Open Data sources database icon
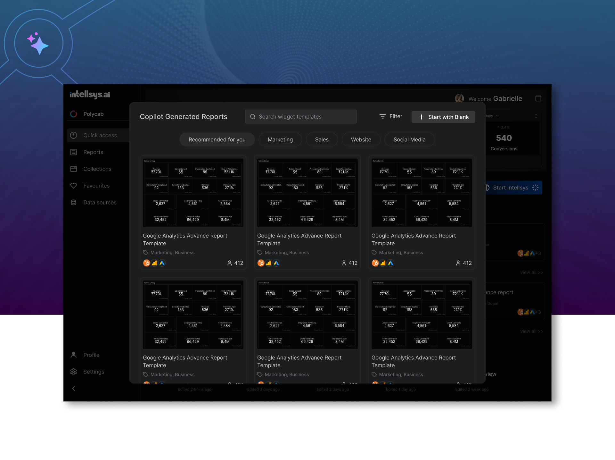The height and width of the screenshot is (460, 615). tap(74, 203)
